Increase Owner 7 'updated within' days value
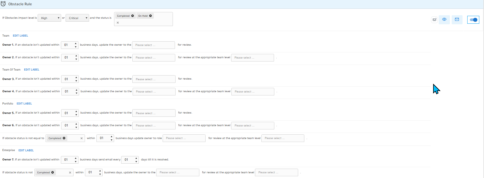484x178 pixels. click(x=76, y=158)
